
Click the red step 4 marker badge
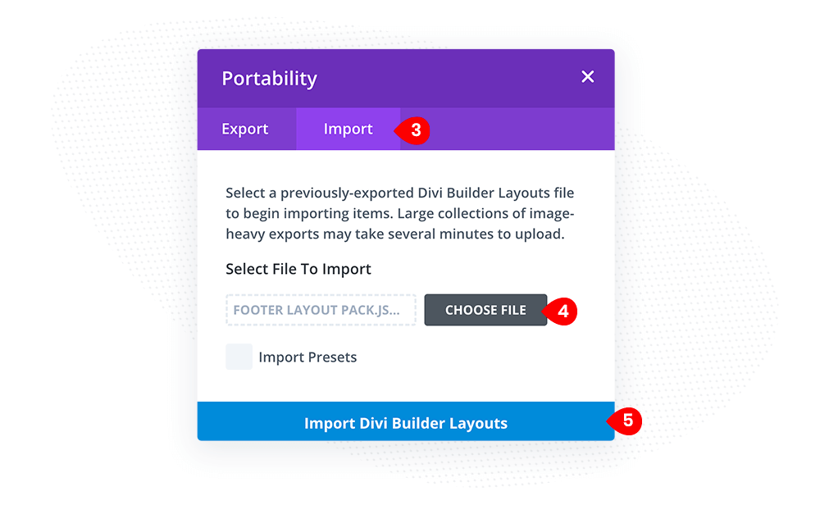coord(561,311)
